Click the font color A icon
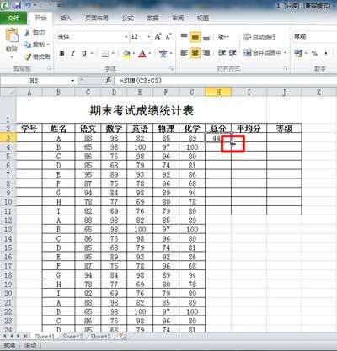 point(142,53)
